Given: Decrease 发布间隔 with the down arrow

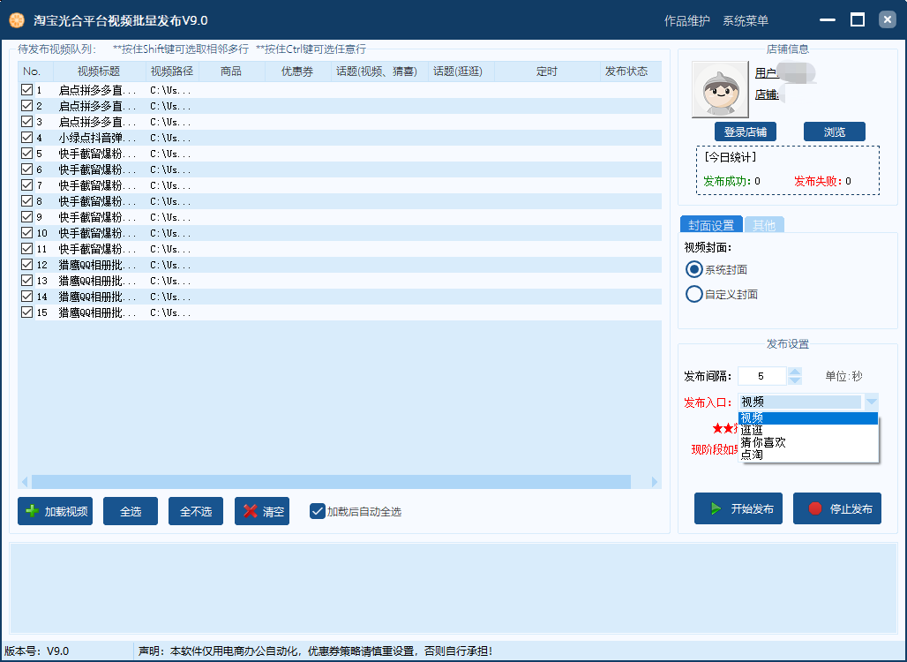Looking at the screenshot, I should click(x=795, y=380).
